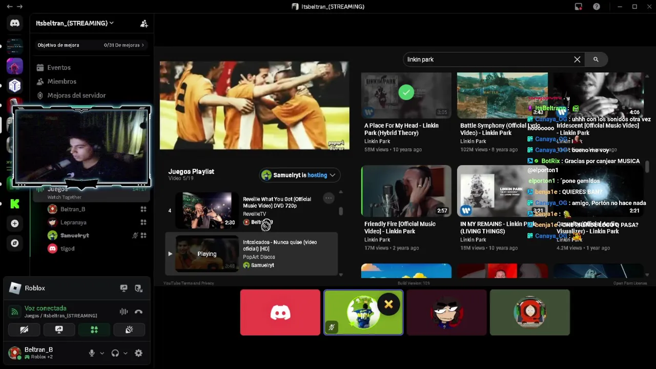
Task: Select the playing Intoxicados playlist item
Action: pos(251,254)
